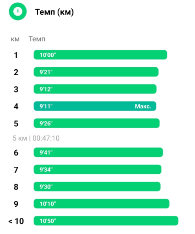Click the row number 9 label
This screenshot has height=234, width=195.
16,204
